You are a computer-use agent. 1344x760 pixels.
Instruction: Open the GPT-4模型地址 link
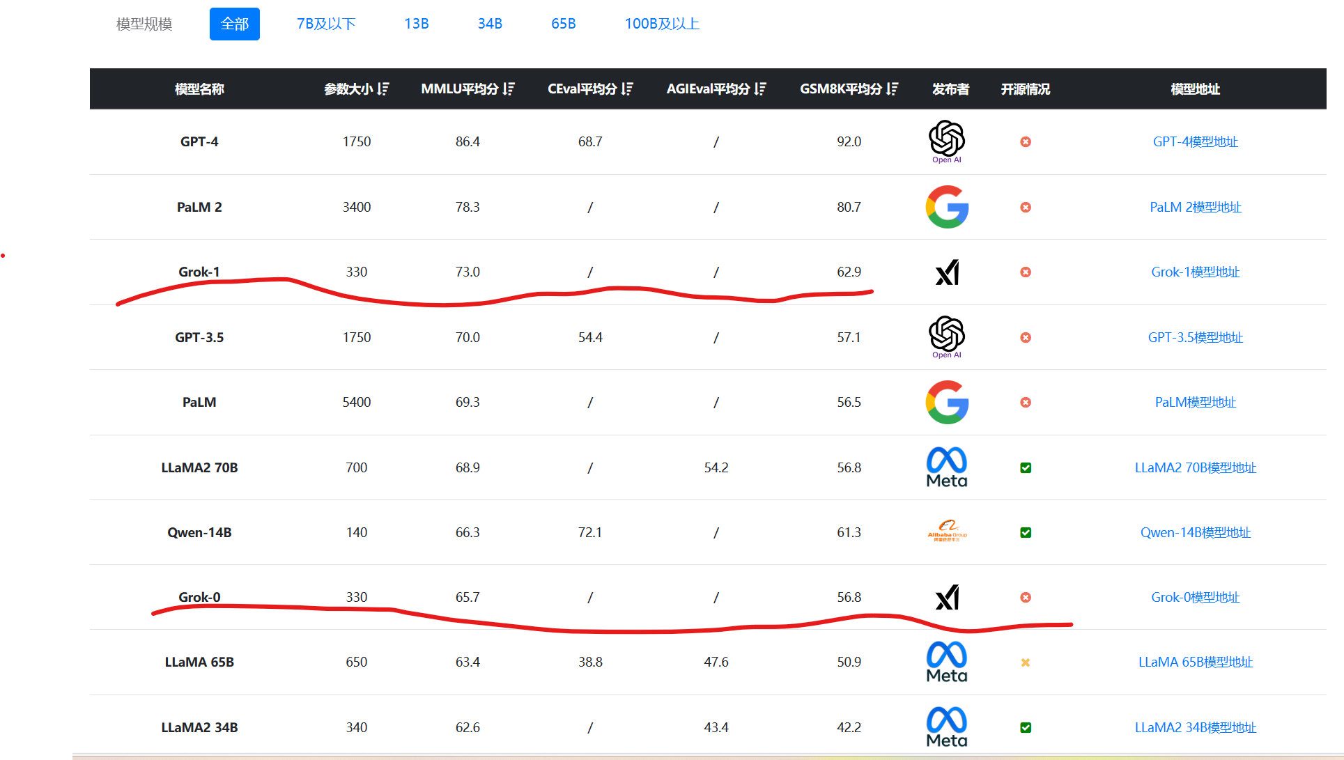[x=1195, y=141]
